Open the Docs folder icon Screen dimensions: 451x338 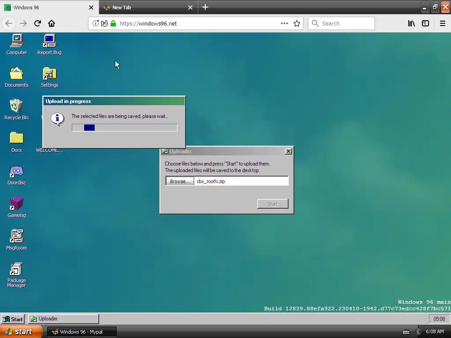[x=16, y=142]
